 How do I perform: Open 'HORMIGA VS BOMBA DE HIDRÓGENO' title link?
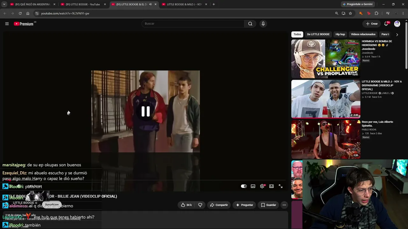point(377,45)
